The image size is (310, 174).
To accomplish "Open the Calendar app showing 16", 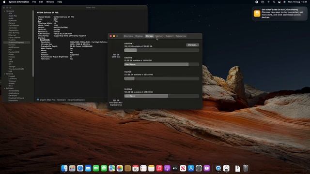I will (136, 168).
